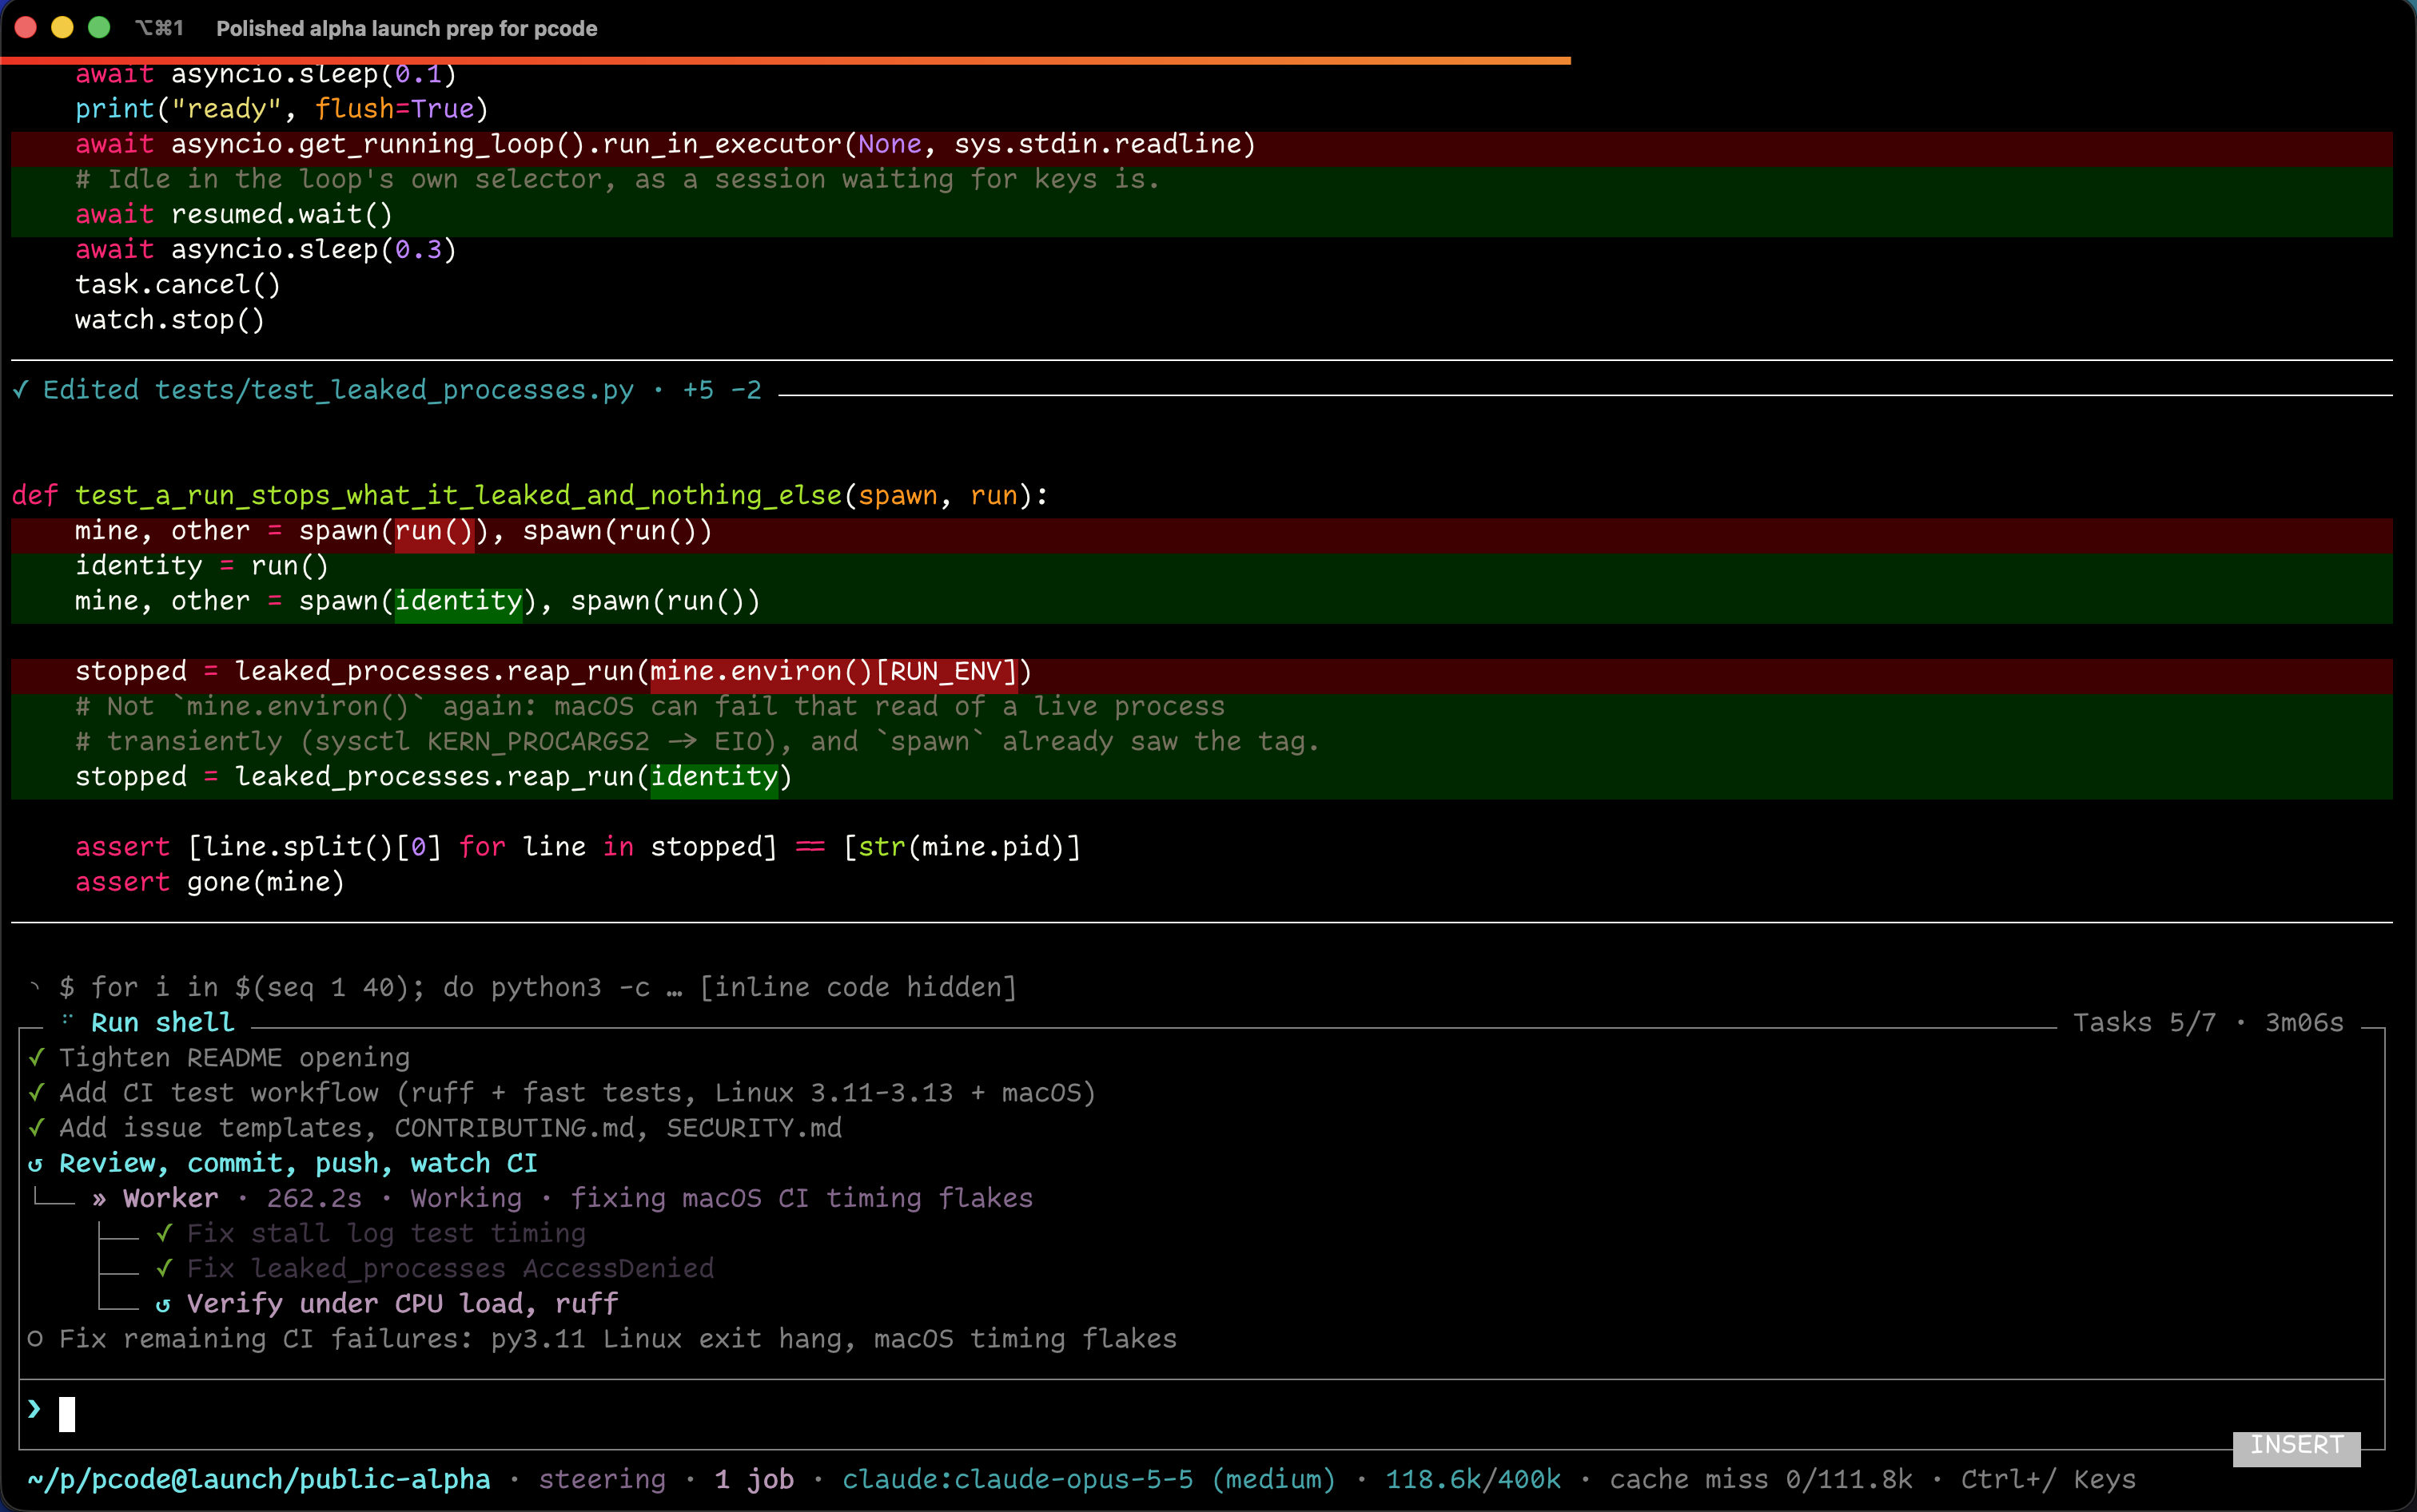Image resolution: width=2417 pixels, height=1512 pixels.
Task: Click the 'Worker · 262.2s' status text
Action: point(242,1198)
